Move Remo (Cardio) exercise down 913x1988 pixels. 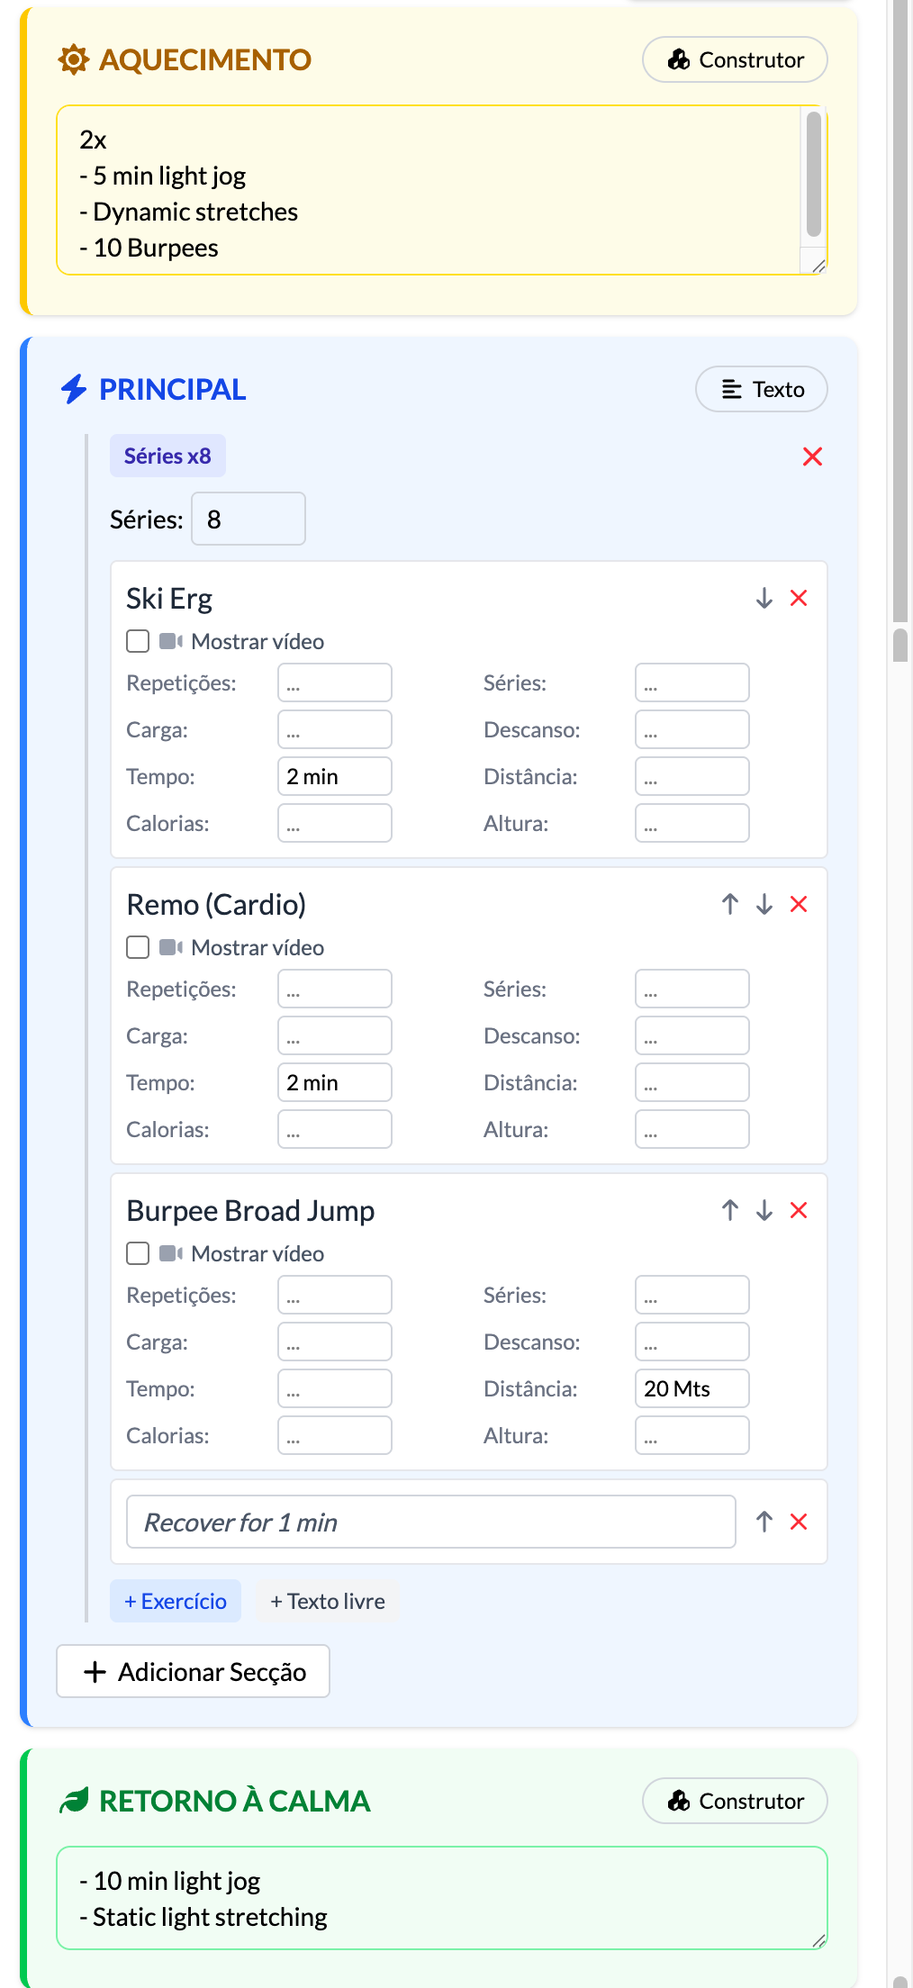pyautogui.click(x=764, y=905)
